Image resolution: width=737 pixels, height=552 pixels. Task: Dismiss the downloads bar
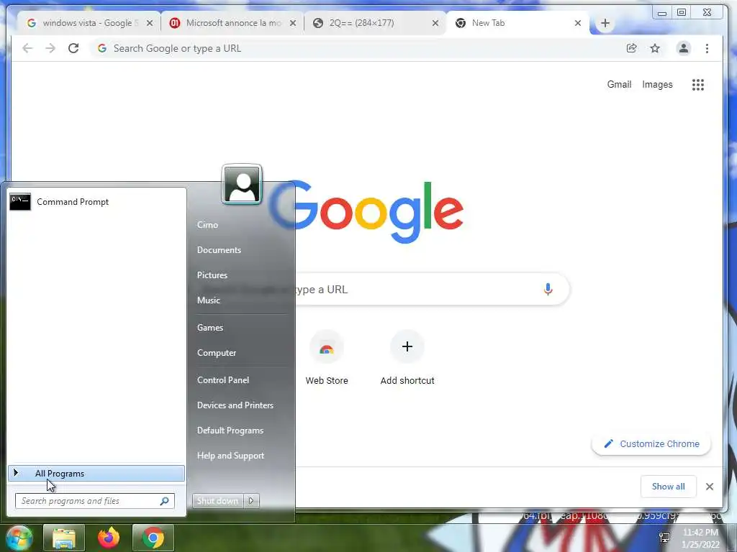tap(710, 487)
